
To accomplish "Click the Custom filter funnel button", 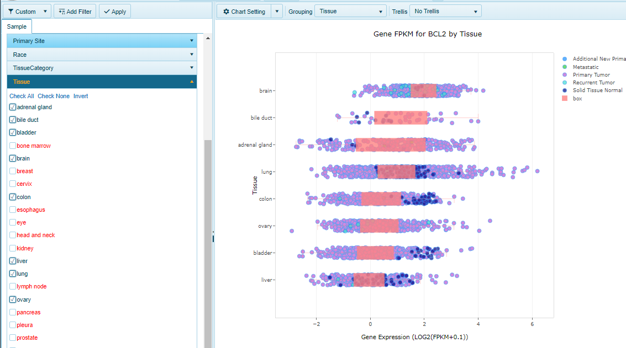I will point(22,12).
